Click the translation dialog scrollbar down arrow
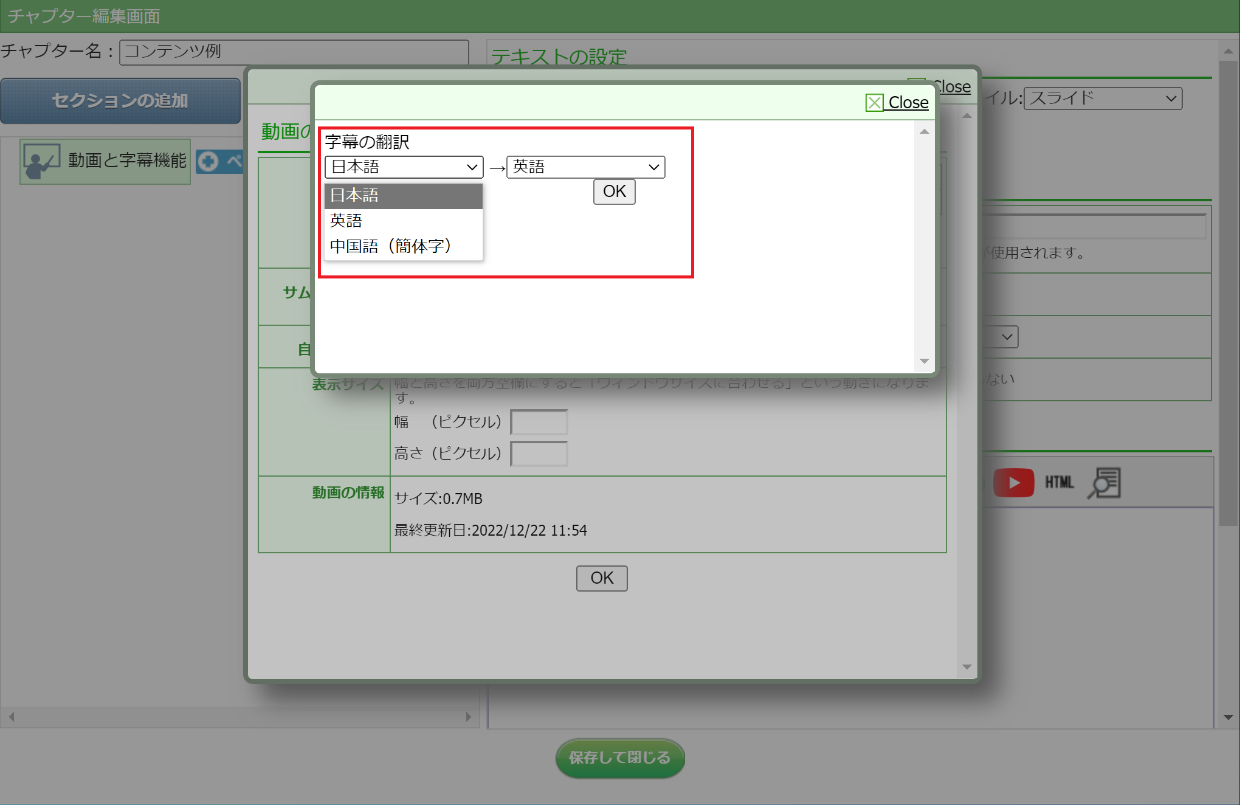 [x=924, y=361]
